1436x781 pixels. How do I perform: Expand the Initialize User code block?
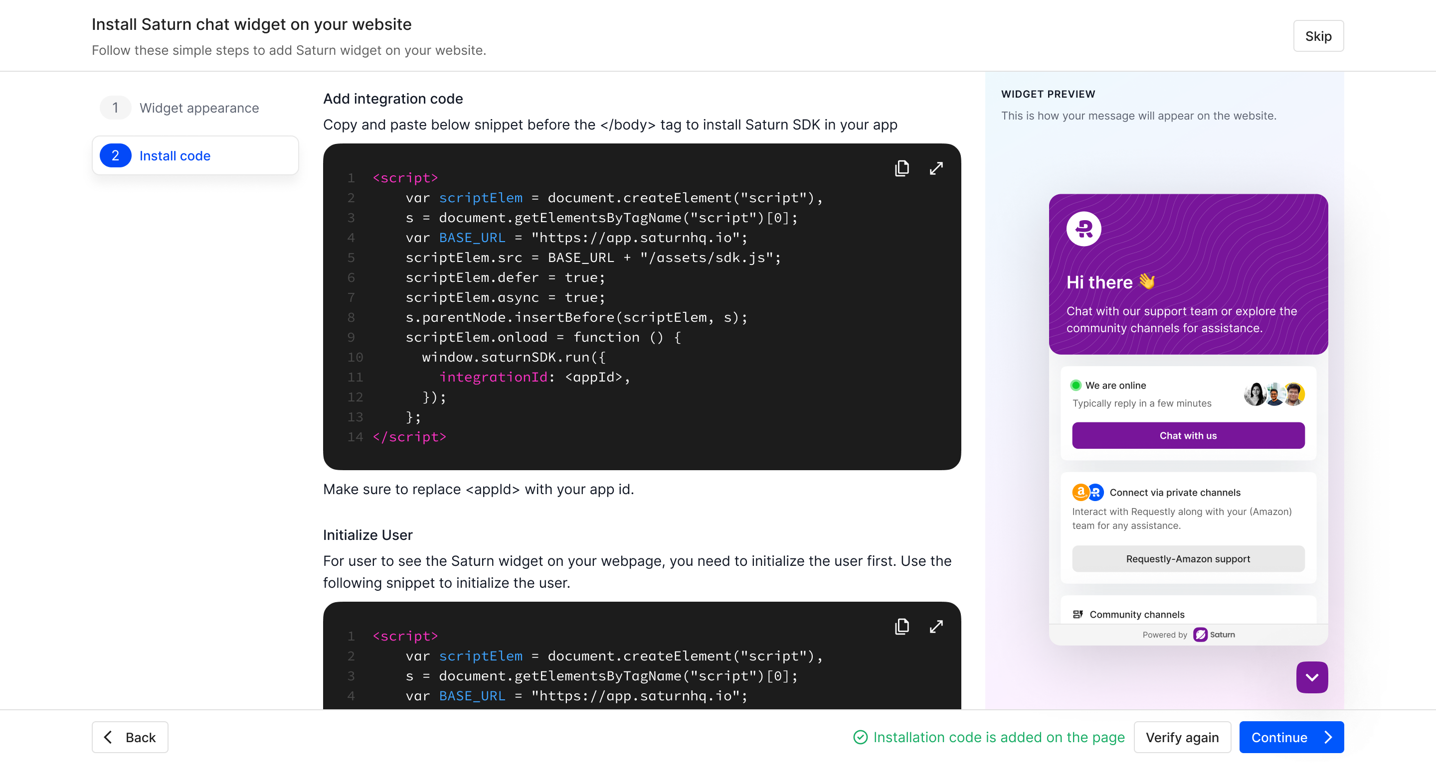pyautogui.click(x=936, y=627)
